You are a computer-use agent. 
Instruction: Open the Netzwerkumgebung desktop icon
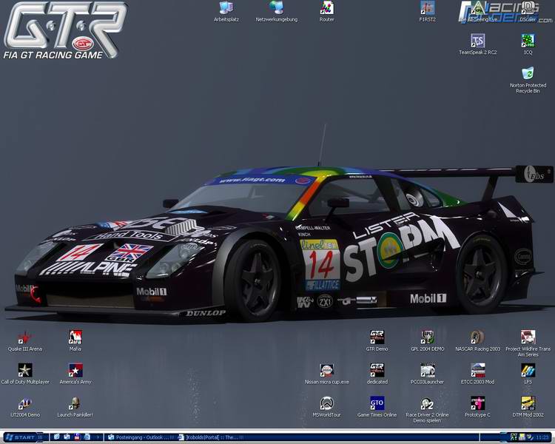(277, 12)
